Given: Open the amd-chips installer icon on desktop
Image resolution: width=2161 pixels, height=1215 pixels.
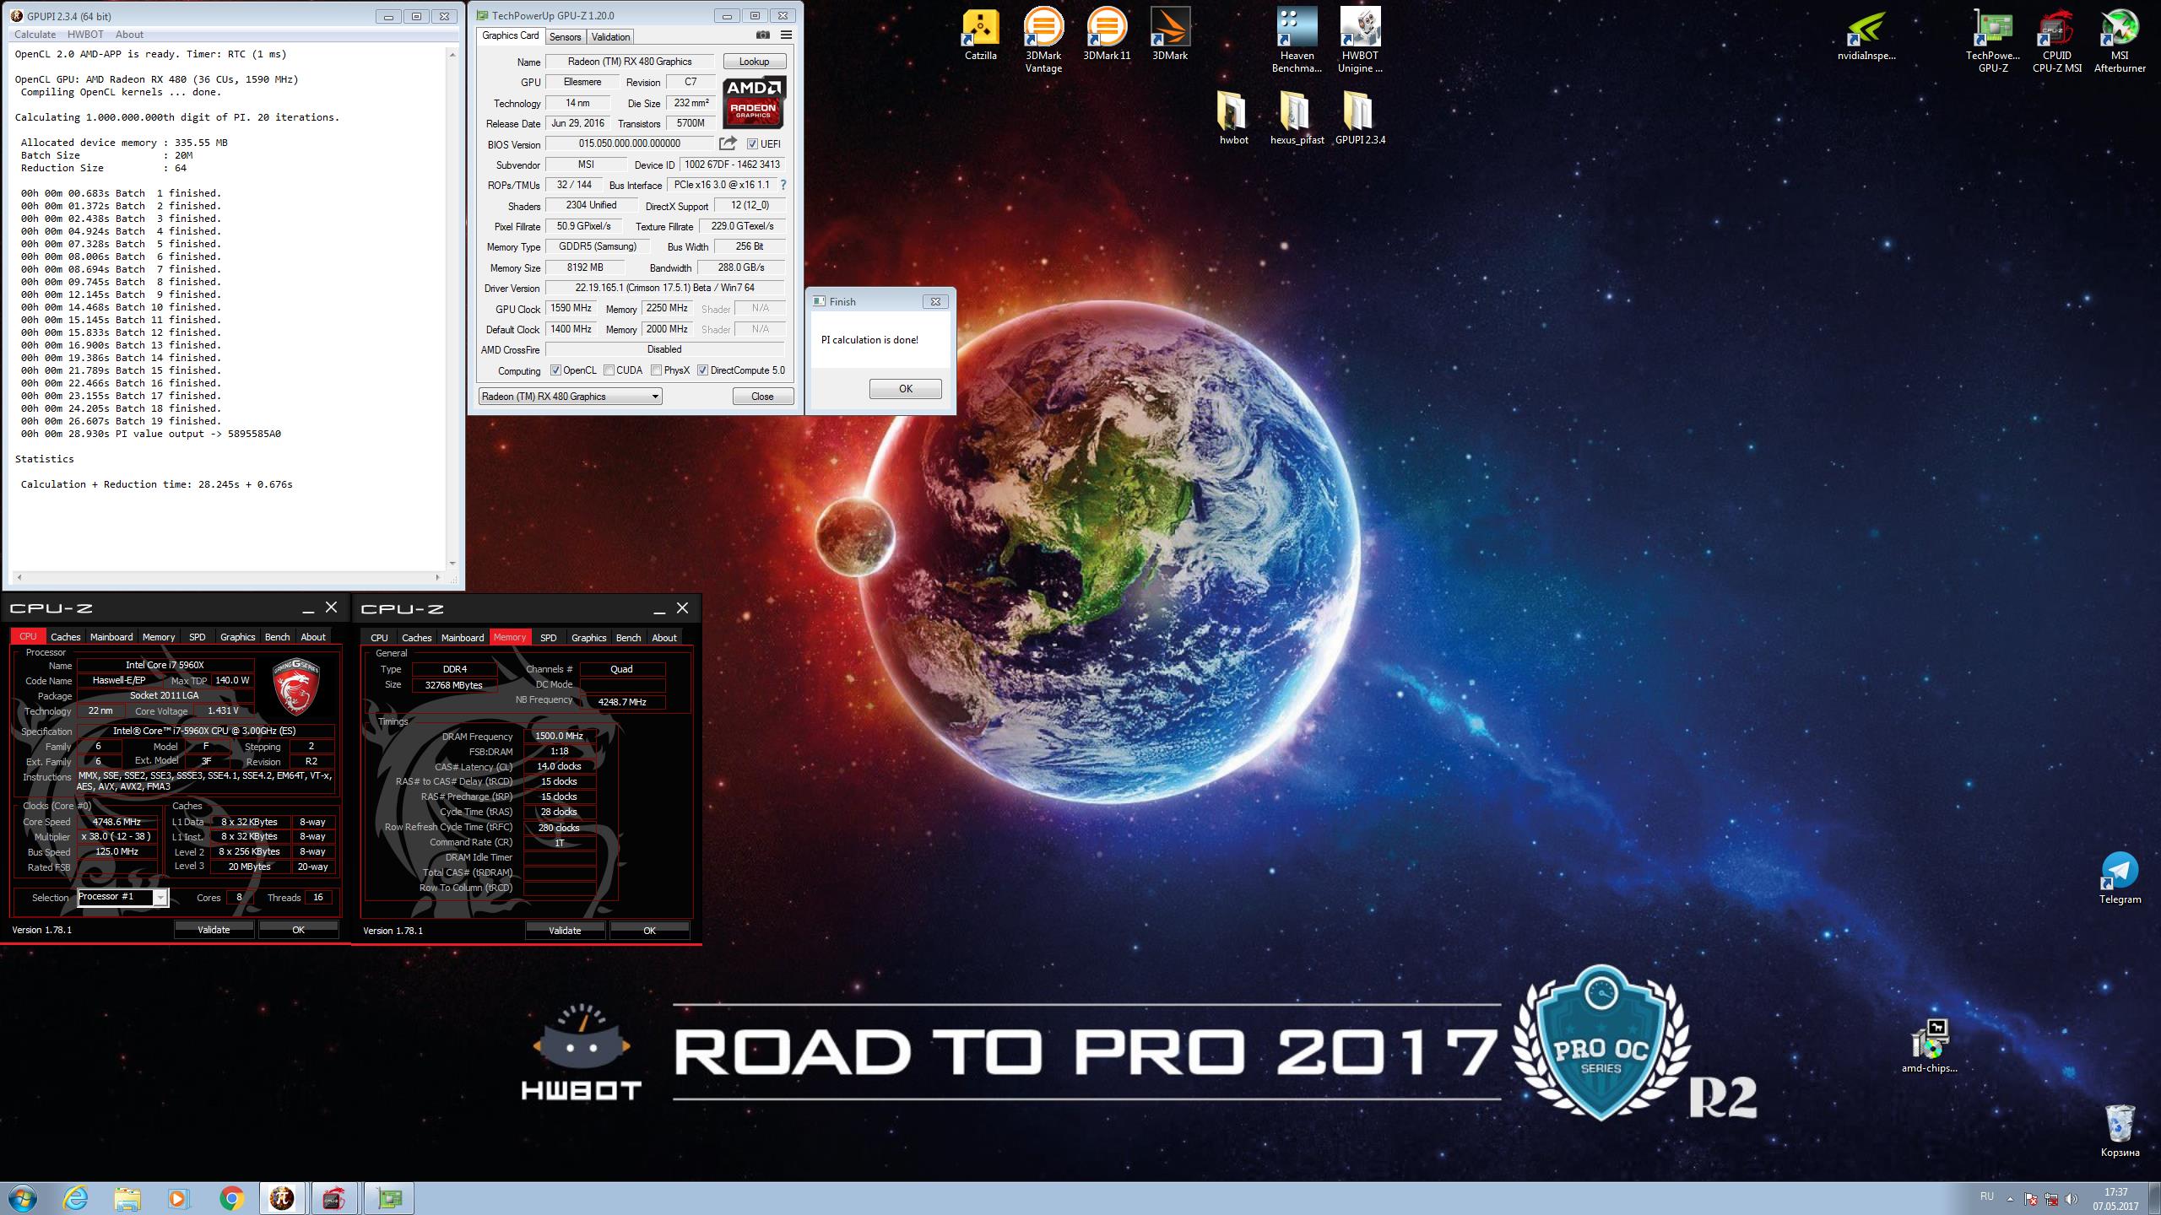Looking at the screenshot, I should point(1930,1046).
